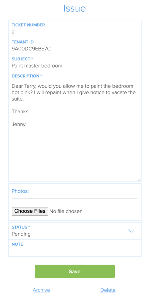The height and width of the screenshot is (303, 146).
Task: Click the Tenant ID value 9A00DC9EBE7C
Action: (31, 49)
